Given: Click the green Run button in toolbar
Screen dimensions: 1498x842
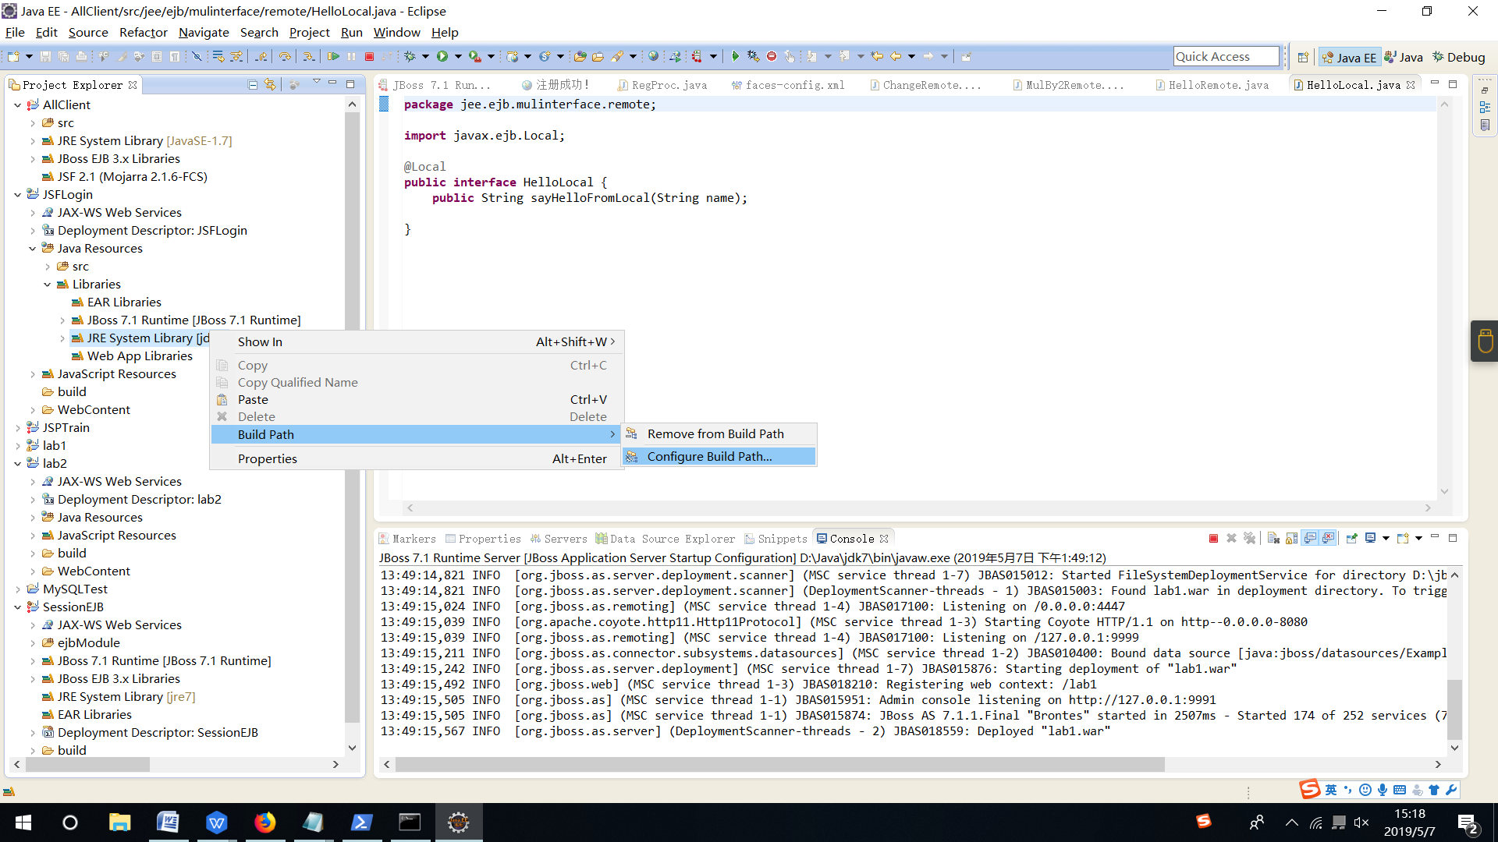Looking at the screenshot, I should pyautogui.click(x=442, y=56).
